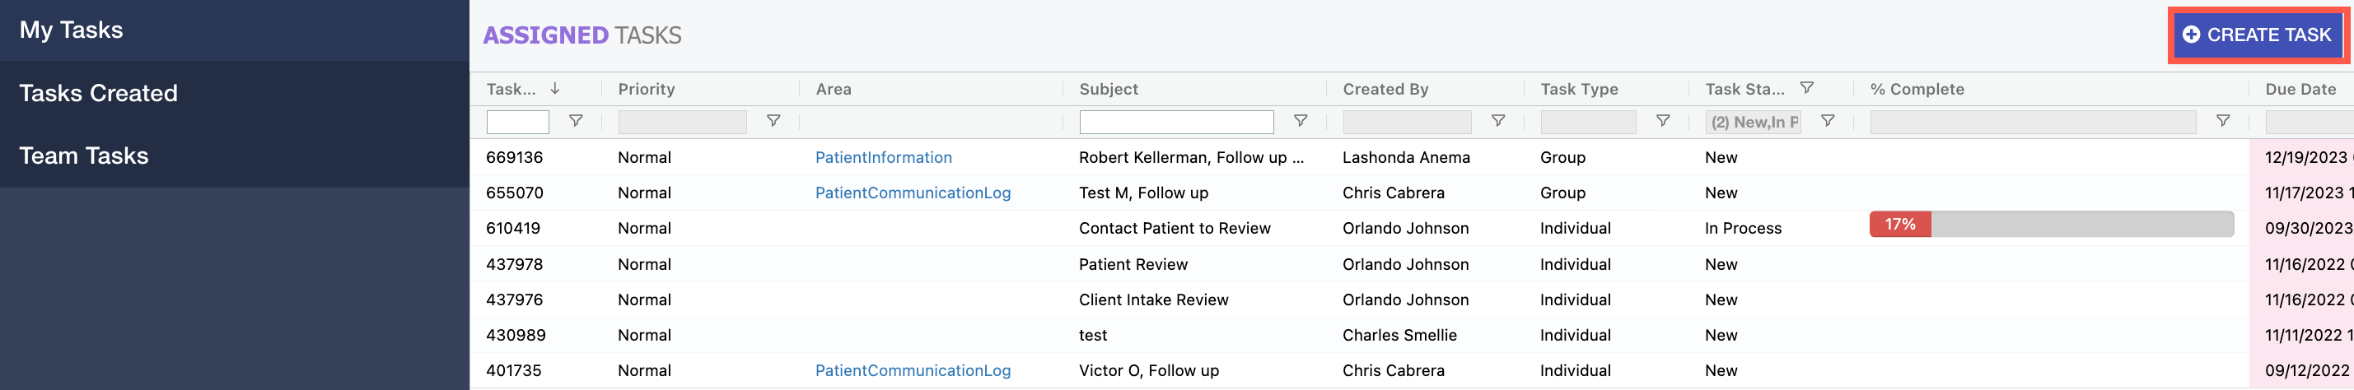The height and width of the screenshot is (390, 2354).
Task: Click the Task ID sort arrow icon
Action: click(554, 89)
